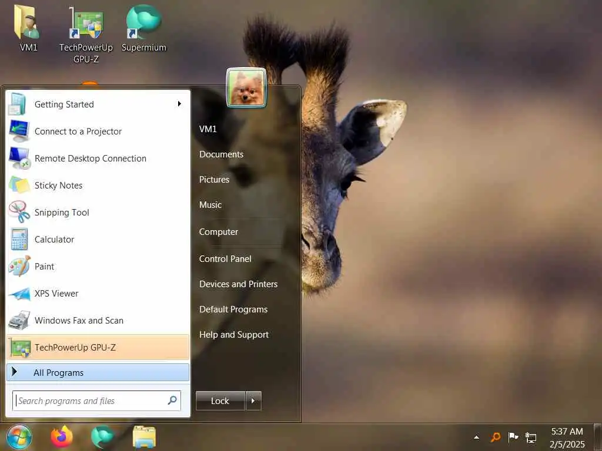Open Firefox from the taskbar

62,437
